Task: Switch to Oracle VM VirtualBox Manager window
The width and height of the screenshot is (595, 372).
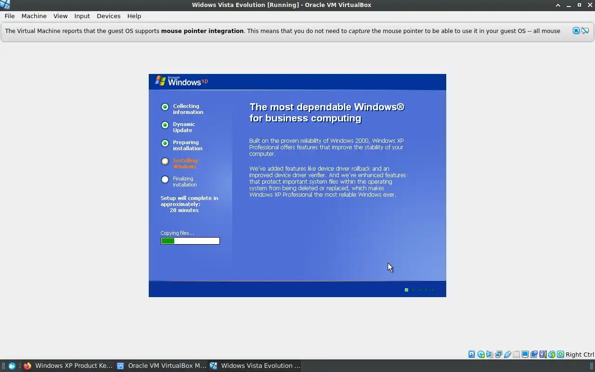Action: click(161, 366)
